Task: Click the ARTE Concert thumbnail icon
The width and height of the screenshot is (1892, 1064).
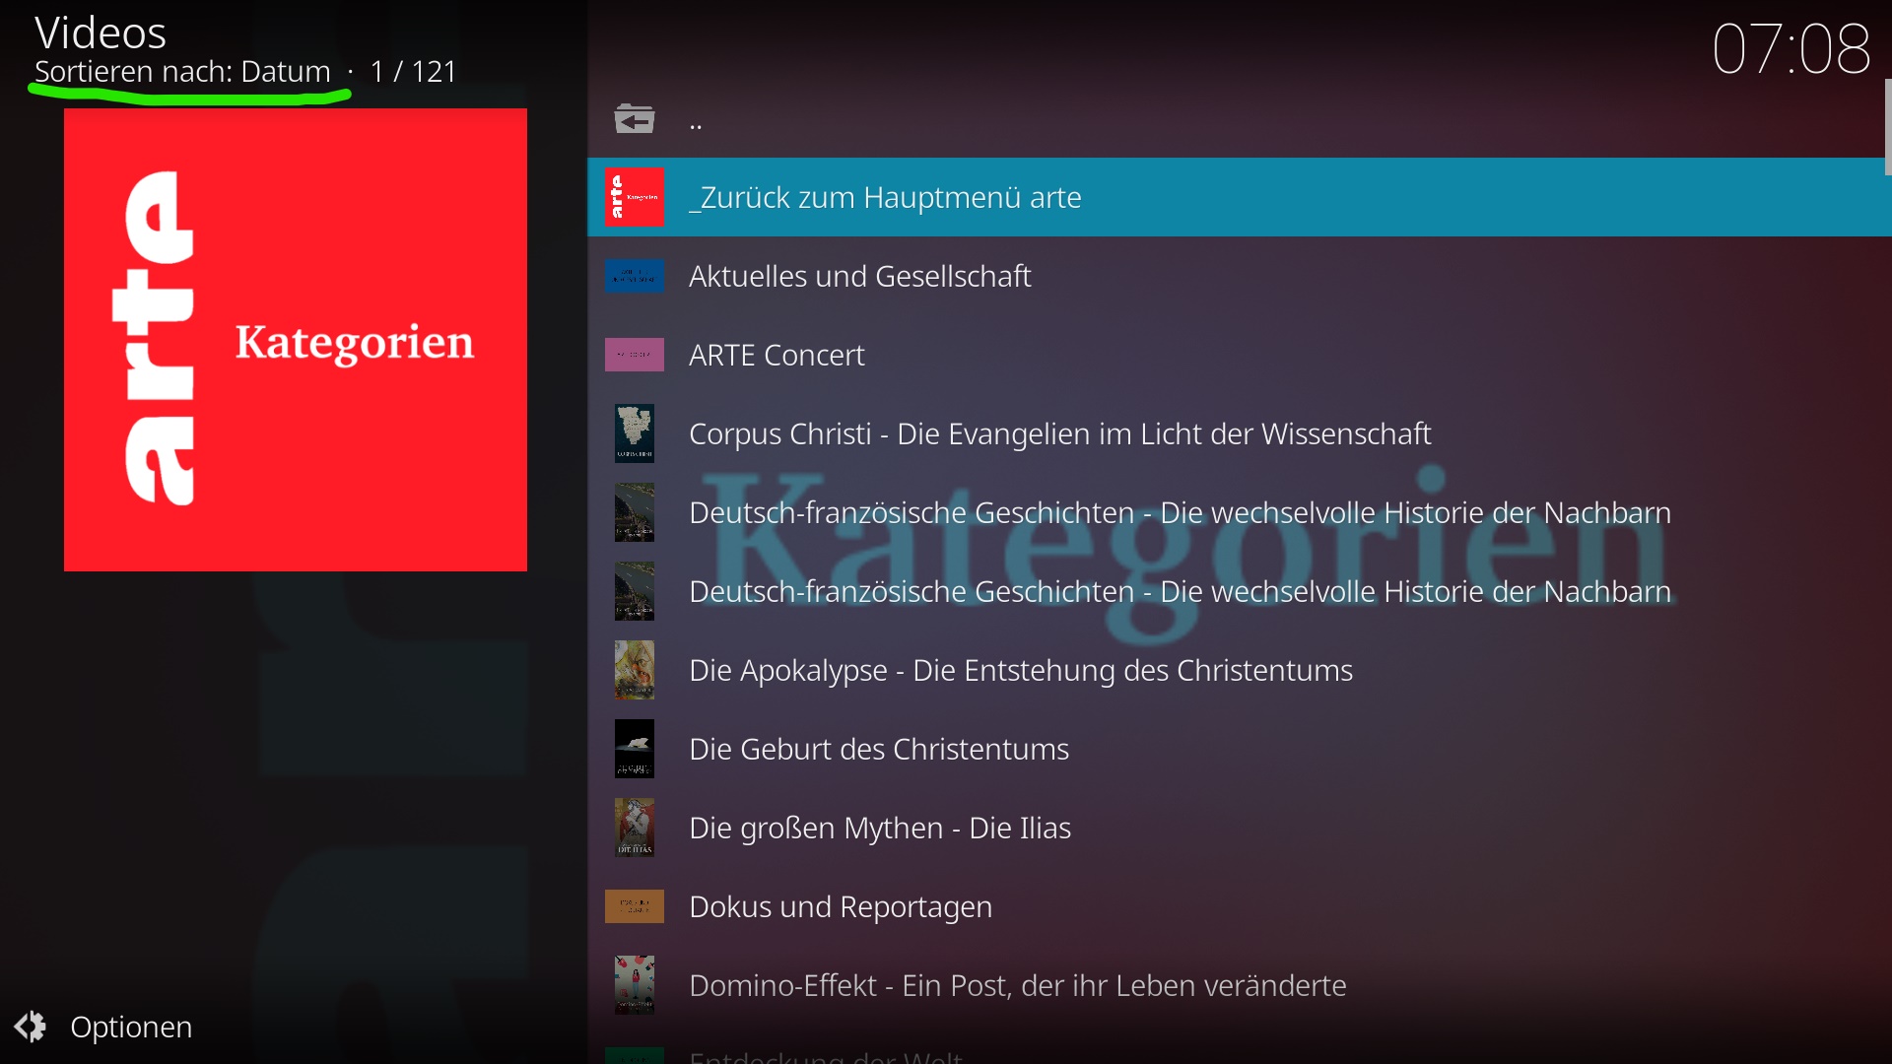Action: pos(634,355)
